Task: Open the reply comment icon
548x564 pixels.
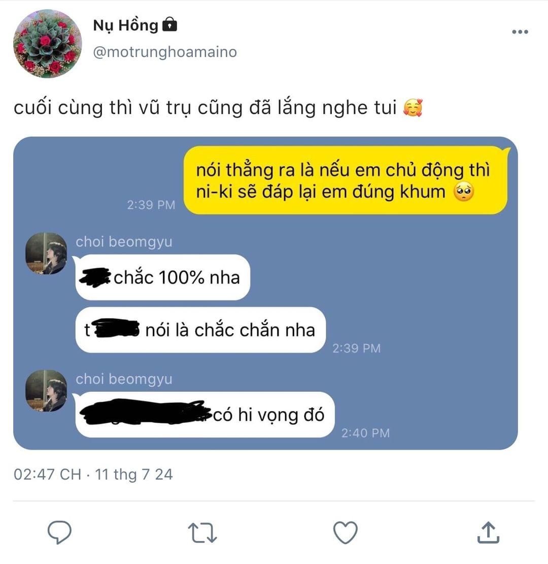Action: [x=59, y=532]
